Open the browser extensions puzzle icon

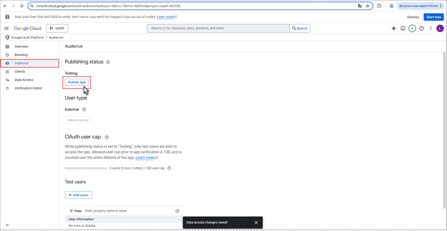[379, 6]
